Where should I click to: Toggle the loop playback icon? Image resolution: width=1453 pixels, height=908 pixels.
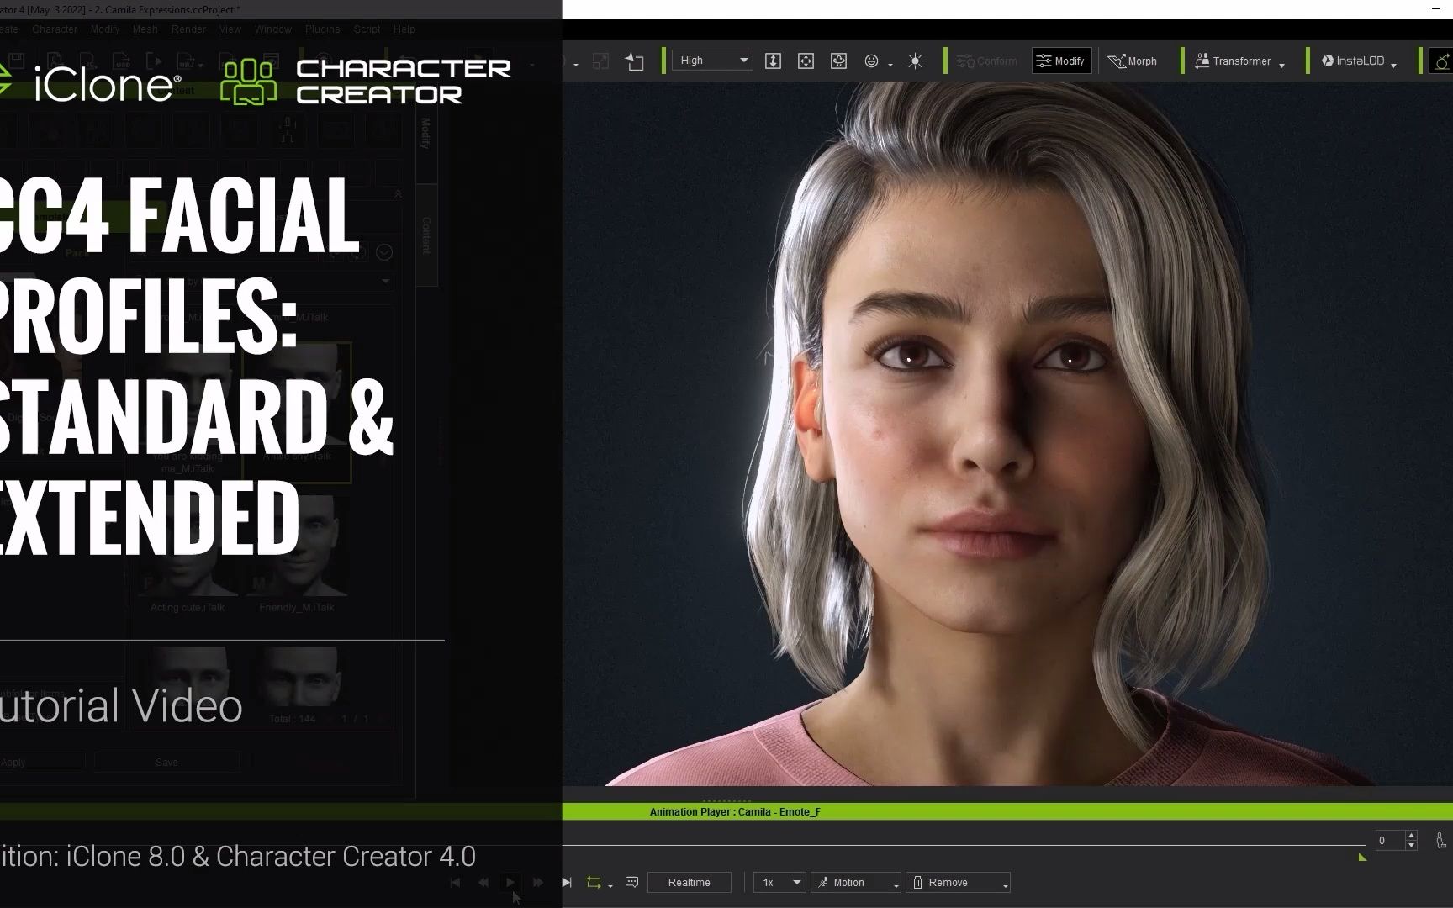594,882
